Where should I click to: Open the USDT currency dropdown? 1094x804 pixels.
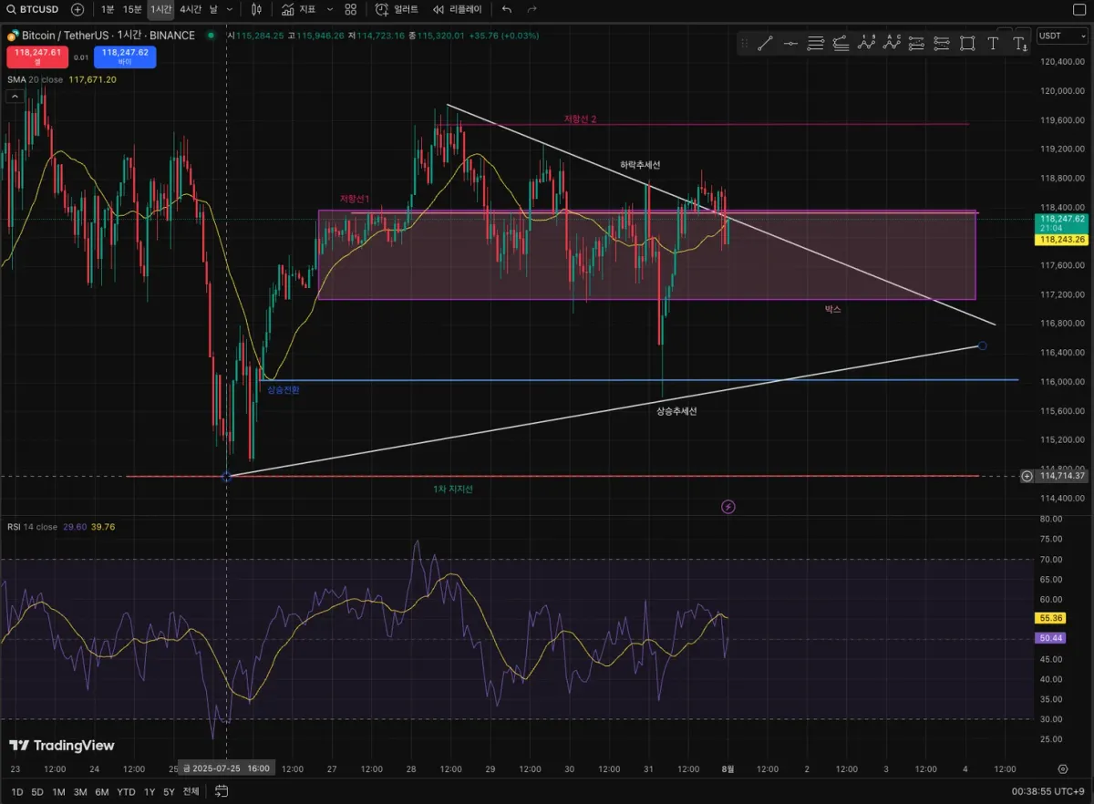1061,36
